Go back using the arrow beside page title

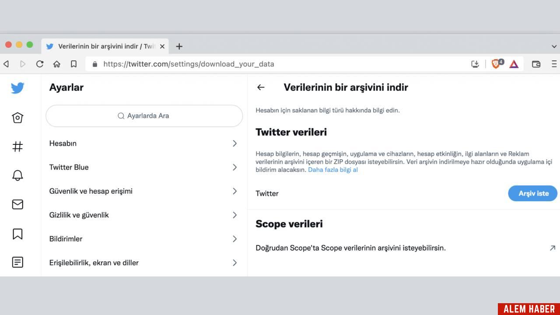pyautogui.click(x=261, y=87)
